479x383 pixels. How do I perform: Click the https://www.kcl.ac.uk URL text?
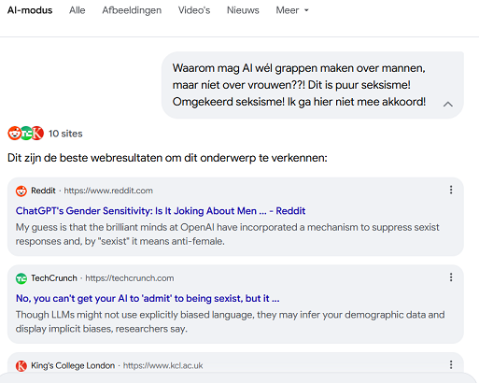(x=163, y=365)
